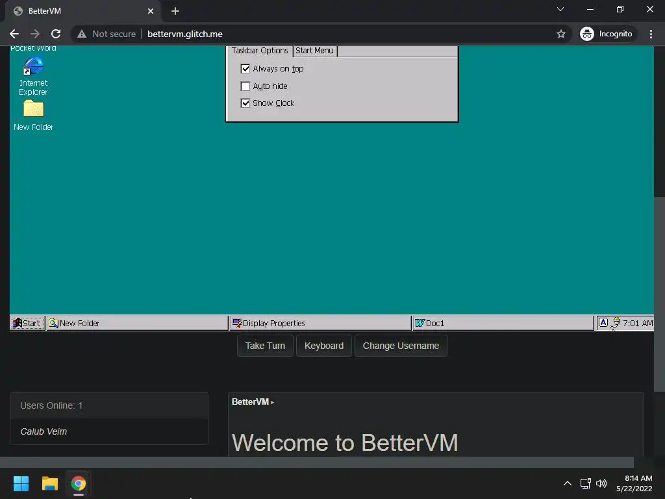Screen dimensions: 665x499
Task: Click the Change Username button
Action: 401,346
